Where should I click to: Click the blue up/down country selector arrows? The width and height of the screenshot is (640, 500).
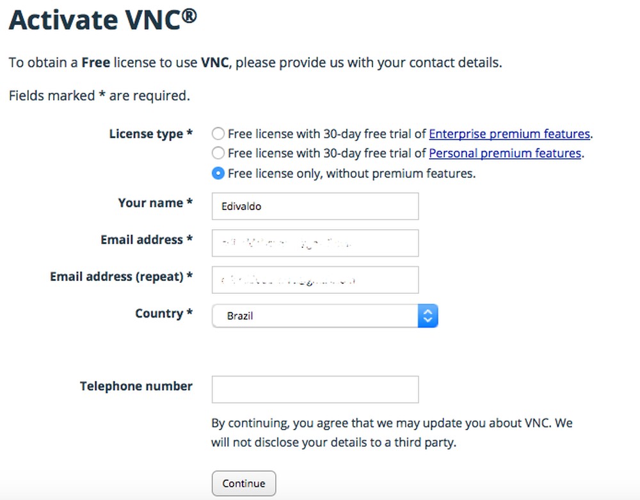click(428, 315)
